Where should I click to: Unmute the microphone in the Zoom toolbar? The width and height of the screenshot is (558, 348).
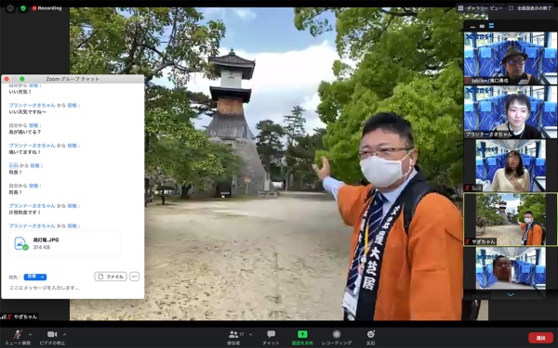click(17, 334)
